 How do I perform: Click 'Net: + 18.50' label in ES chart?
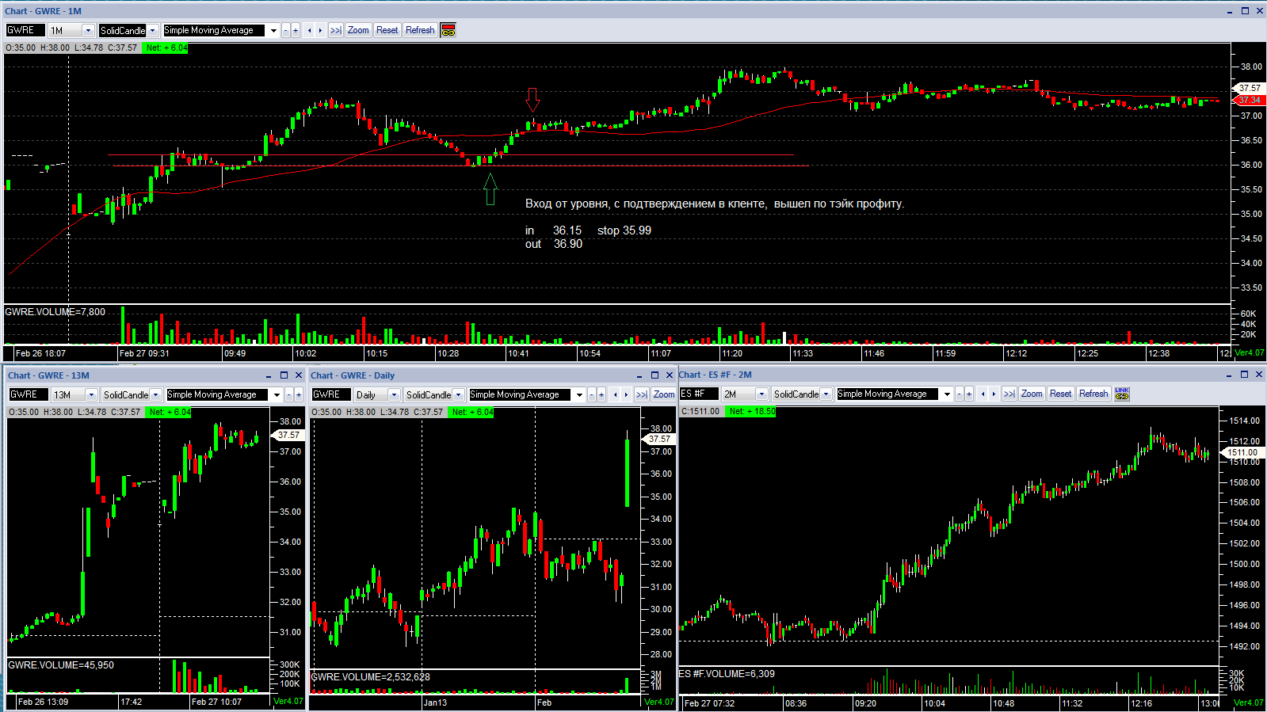coord(752,411)
